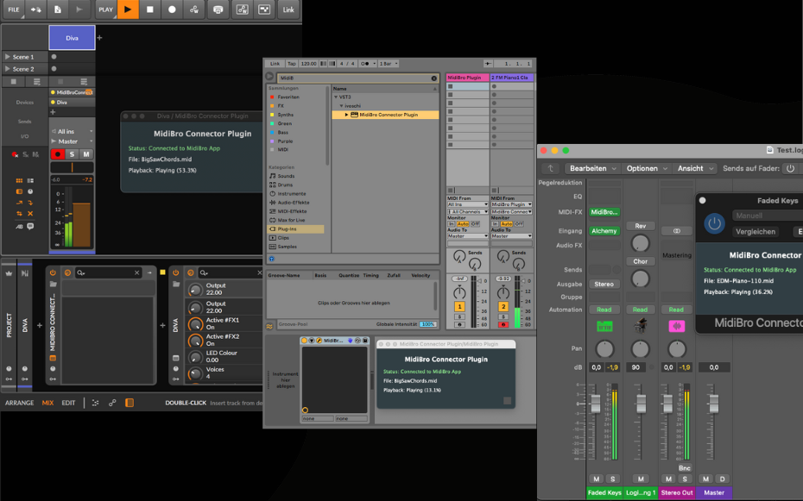Set Monitor to In on FM Piano track
Viewport: 803px width, 501px height.
(495, 224)
